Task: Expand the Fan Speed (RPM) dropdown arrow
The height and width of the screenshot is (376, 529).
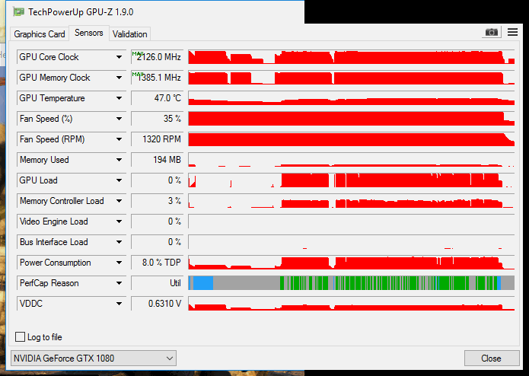Action: 119,139
